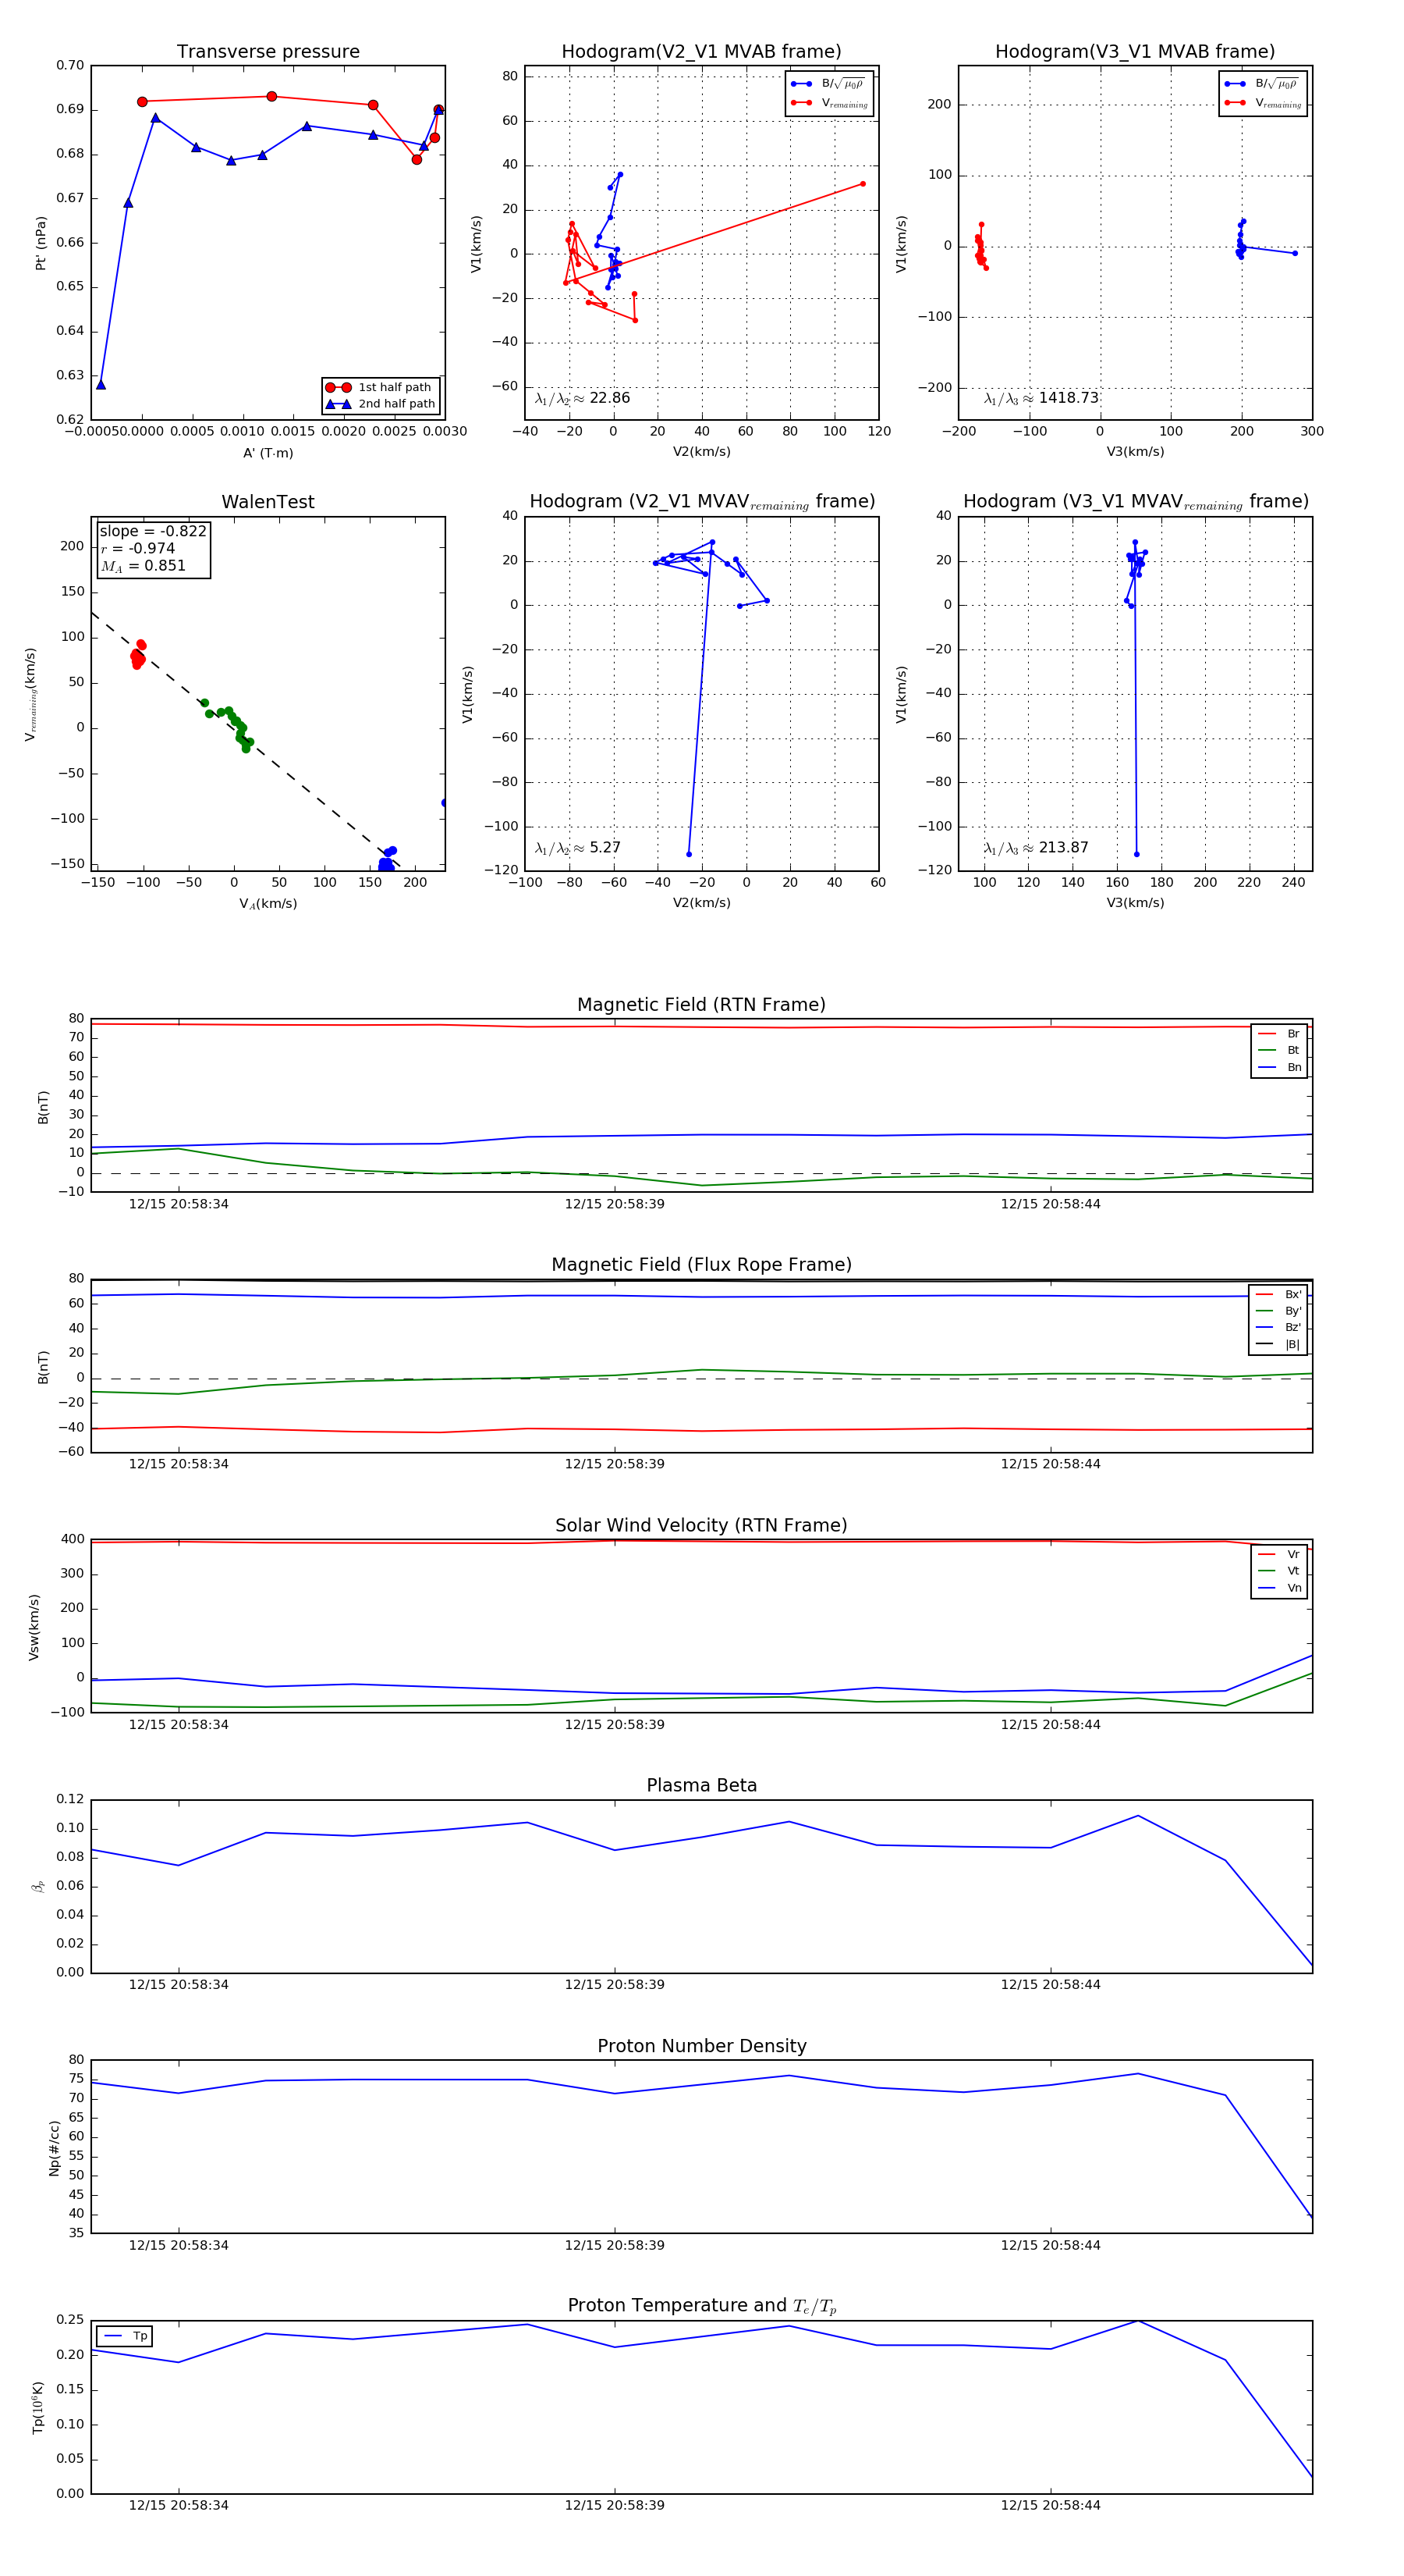1404x2576 pixels.
Task: Select the "2nd half path" legend entry
Action: [380, 404]
